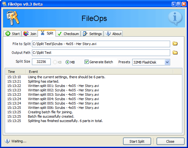188x148 pixels.
Task: Go to the Settings tab
Action: [92, 34]
